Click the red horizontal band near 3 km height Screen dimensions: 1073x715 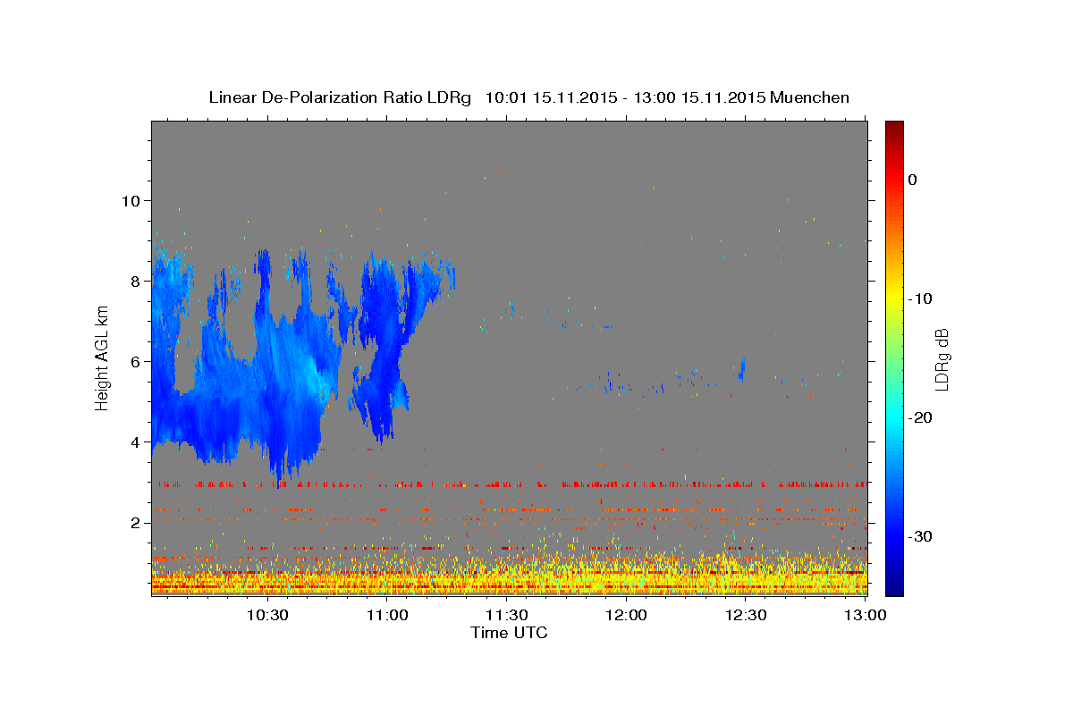coord(510,484)
